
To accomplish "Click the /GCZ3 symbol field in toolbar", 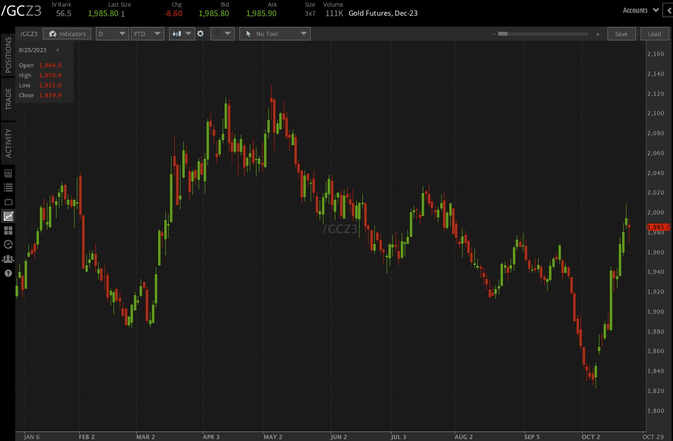I will [29, 34].
